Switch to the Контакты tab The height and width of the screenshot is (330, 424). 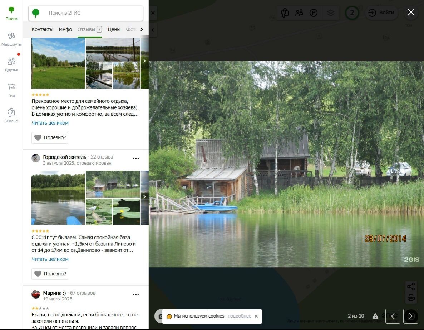[42, 29]
